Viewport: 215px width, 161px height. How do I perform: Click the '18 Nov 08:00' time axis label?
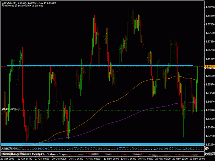pos(146,159)
